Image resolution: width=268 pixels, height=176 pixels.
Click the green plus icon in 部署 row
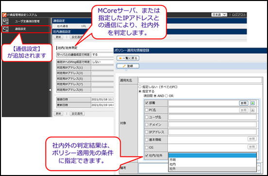tap(252, 103)
